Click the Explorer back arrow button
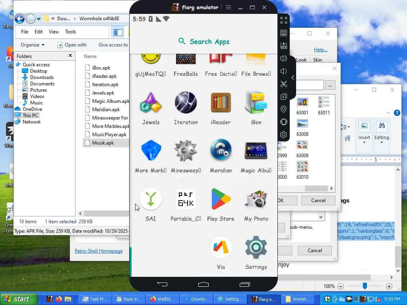The width and height of the screenshot is (407, 305). [19, 19]
